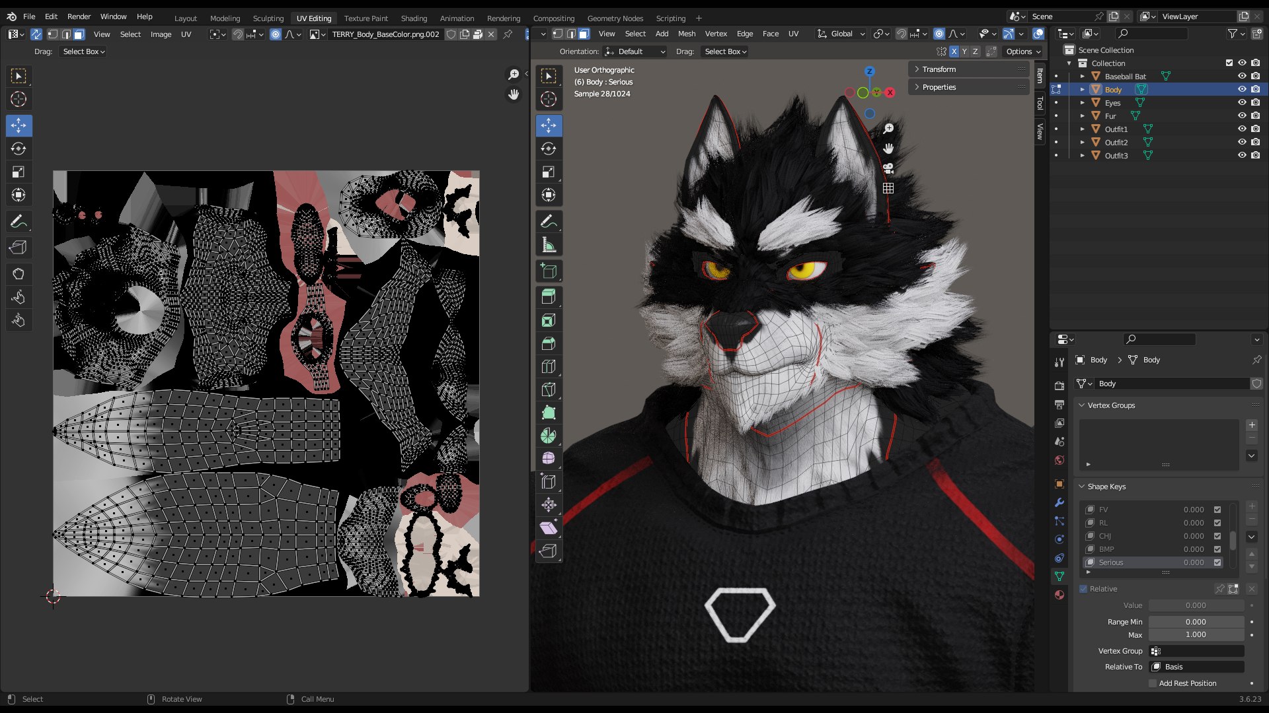This screenshot has height=713, width=1269.
Task: Add a new vertex group with plus button
Action: 1252,425
